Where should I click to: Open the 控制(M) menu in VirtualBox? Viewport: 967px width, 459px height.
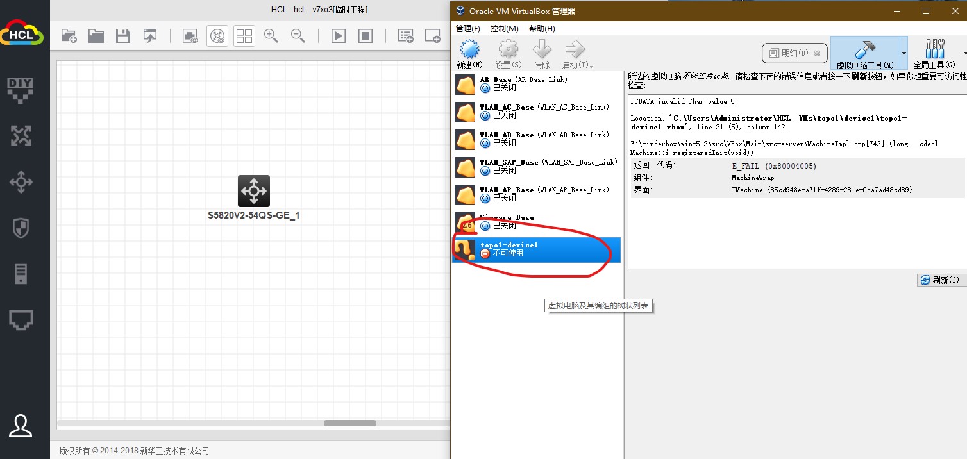coord(504,29)
